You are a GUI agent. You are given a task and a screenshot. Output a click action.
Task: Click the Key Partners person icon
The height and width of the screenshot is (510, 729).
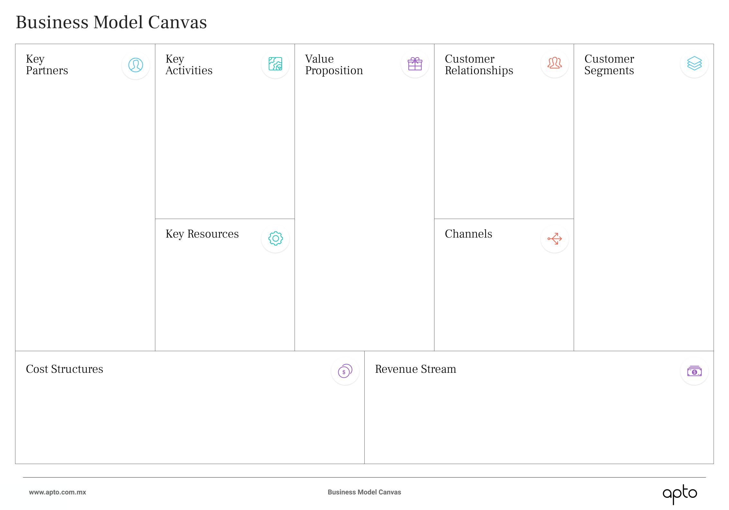(135, 65)
